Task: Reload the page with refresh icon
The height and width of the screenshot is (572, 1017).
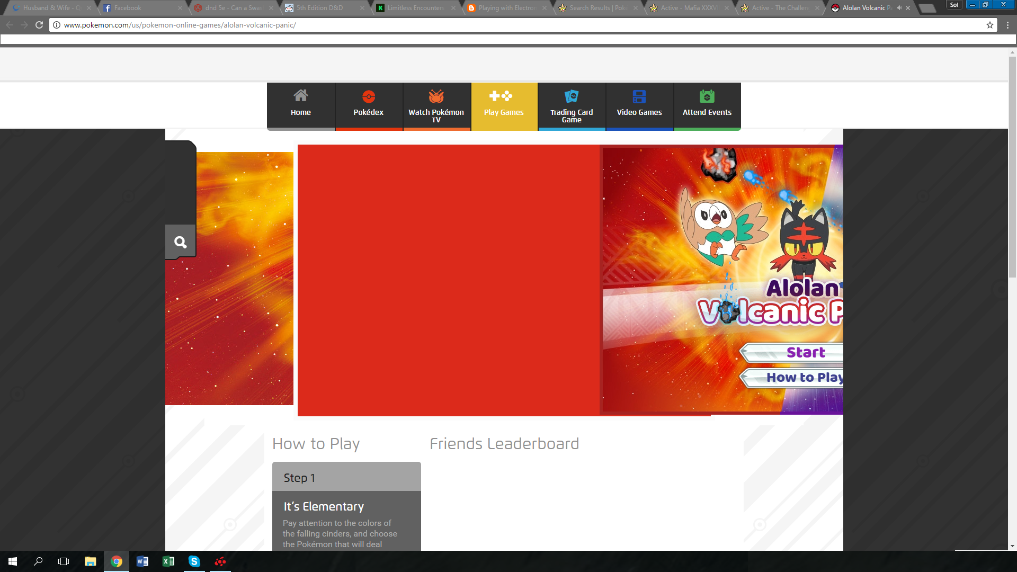Action: pos(39,25)
